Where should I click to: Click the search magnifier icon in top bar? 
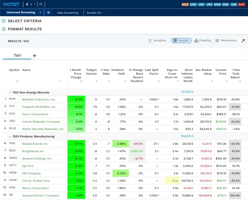coord(41,4)
